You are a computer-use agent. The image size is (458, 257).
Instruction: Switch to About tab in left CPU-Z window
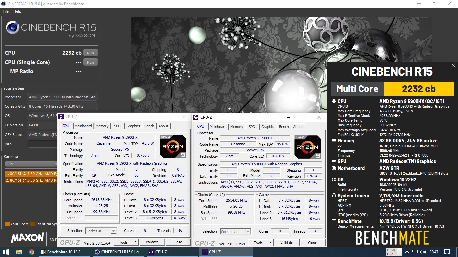(163, 126)
